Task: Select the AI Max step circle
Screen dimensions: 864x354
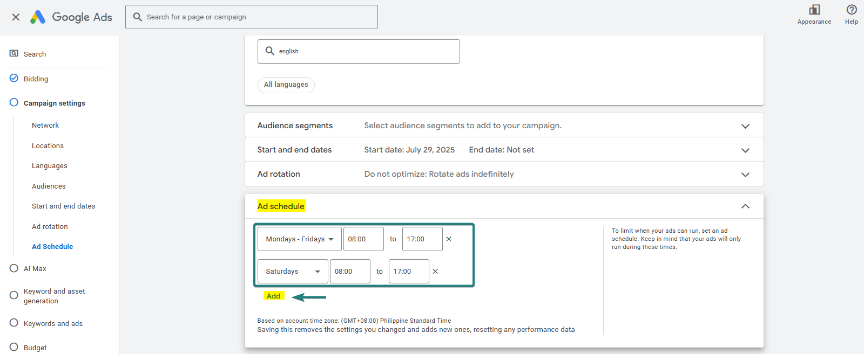Action: coord(14,268)
